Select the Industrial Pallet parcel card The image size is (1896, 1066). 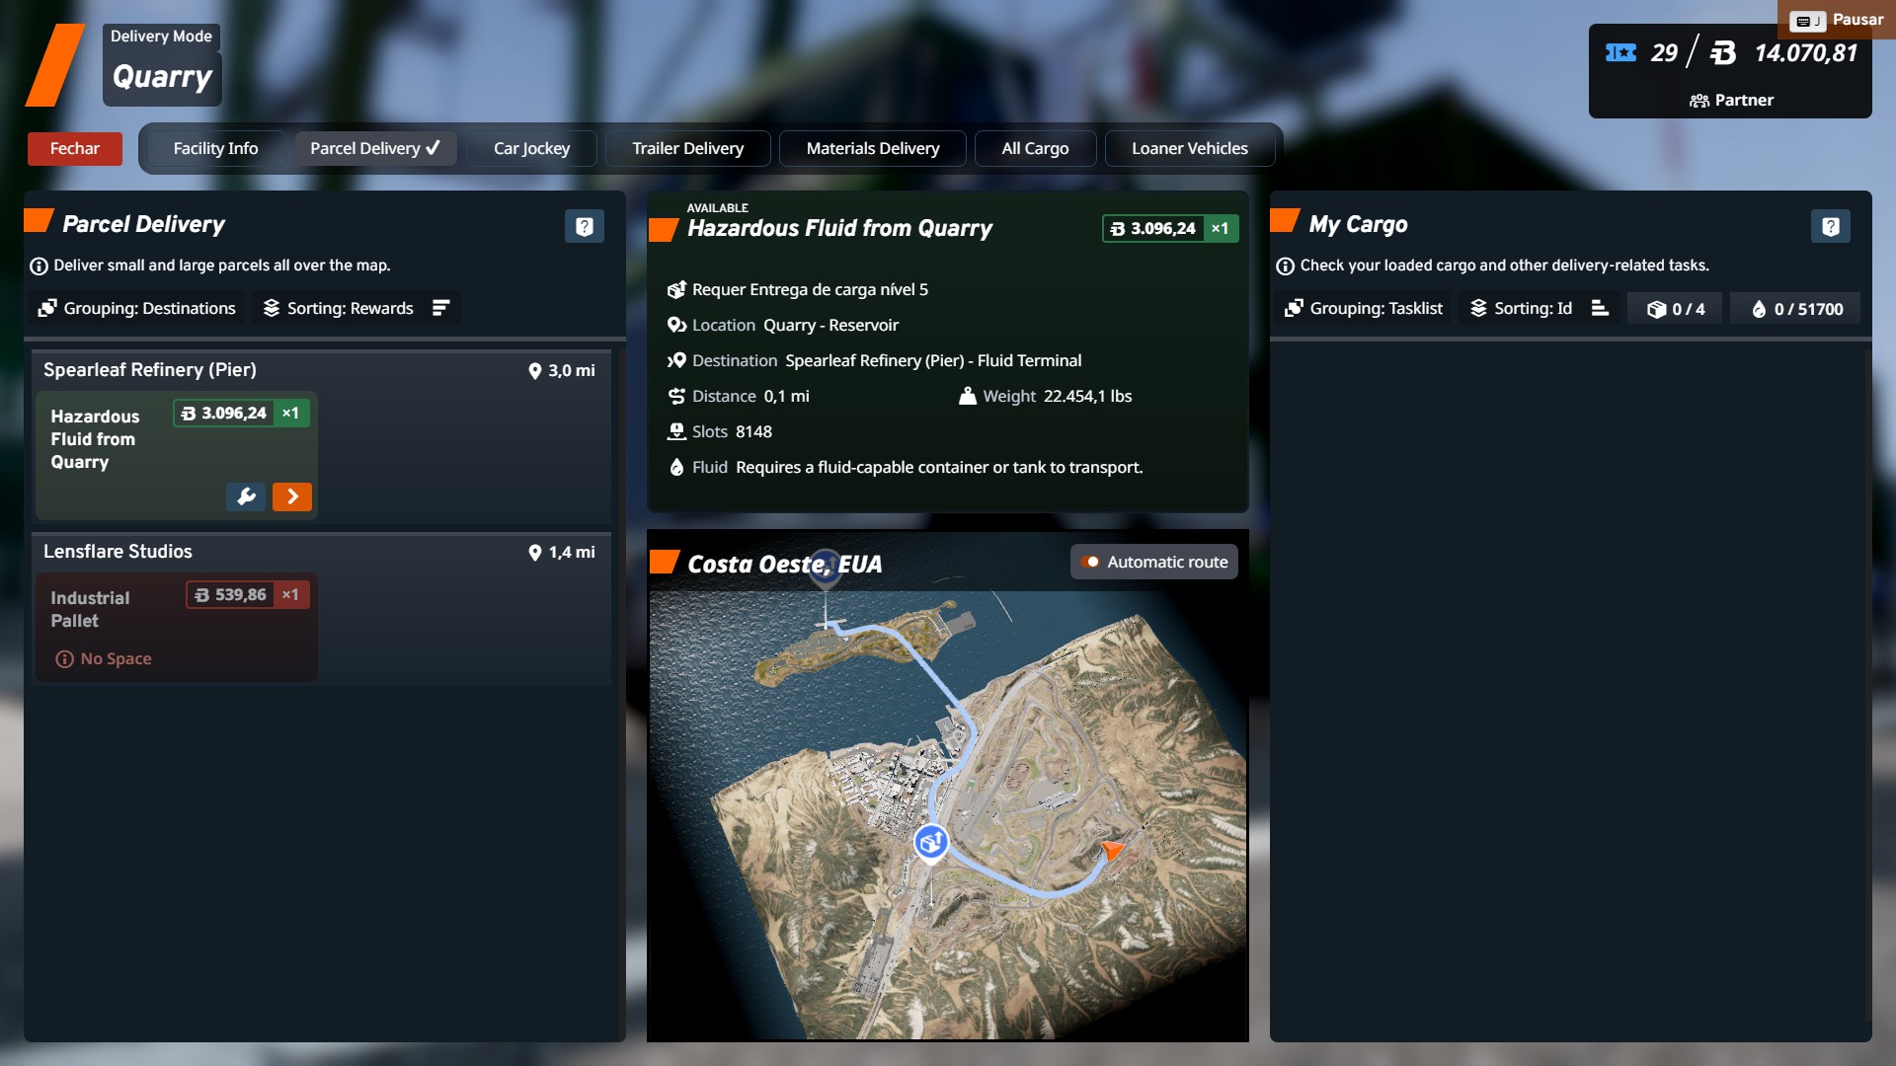tap(176, 627)
